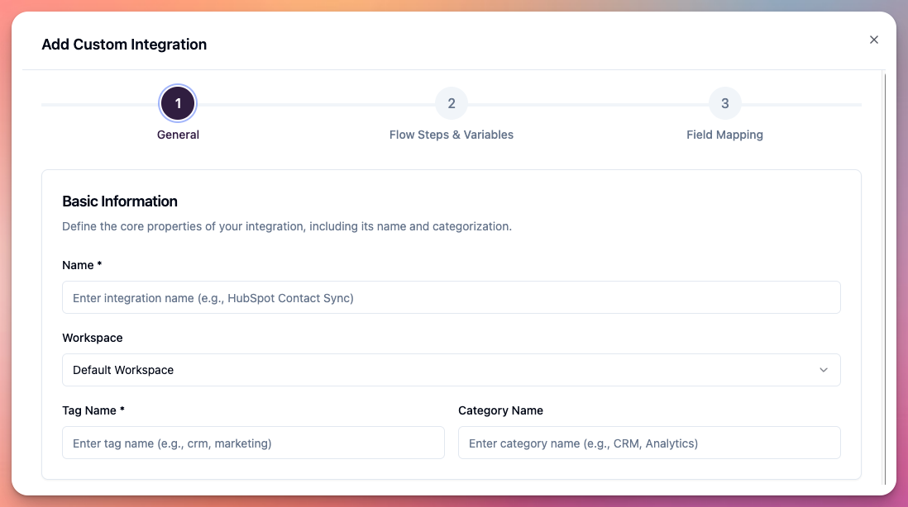The image size is (908, 507).
Task: Close the Add Custom Integration dialog
Action: click(873, 39)
